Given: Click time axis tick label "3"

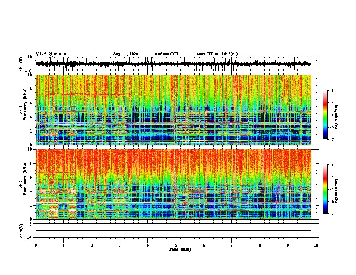Looking at the screenshot, I should 120,245.
